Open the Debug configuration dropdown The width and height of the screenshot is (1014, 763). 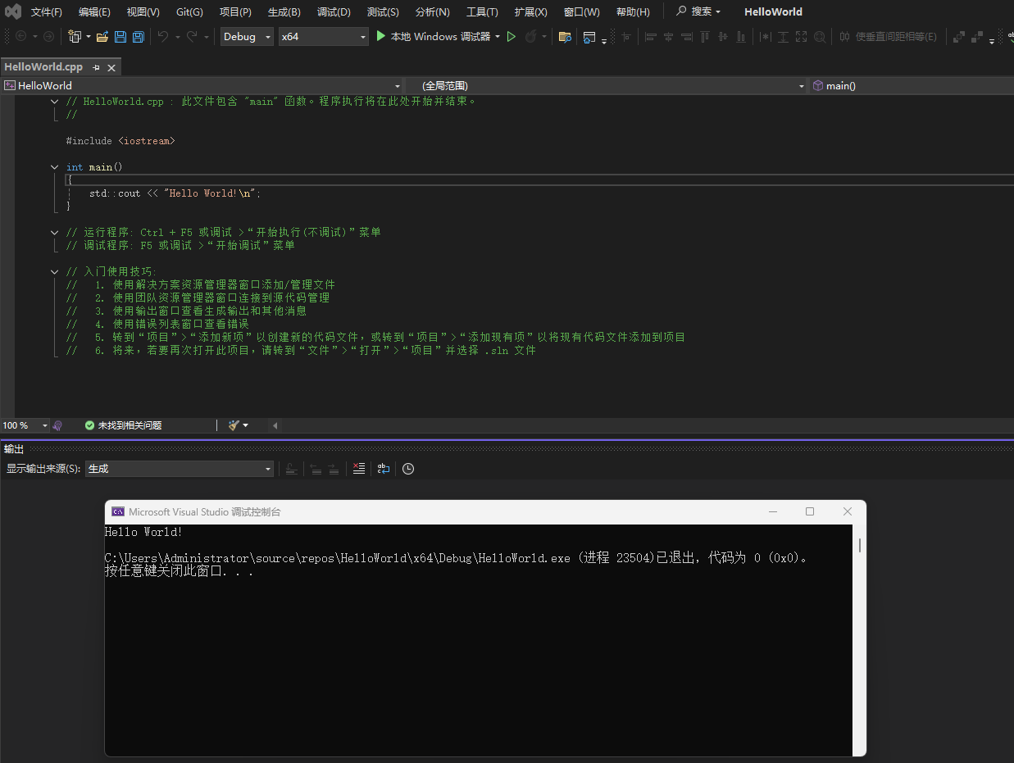(247, 37)
